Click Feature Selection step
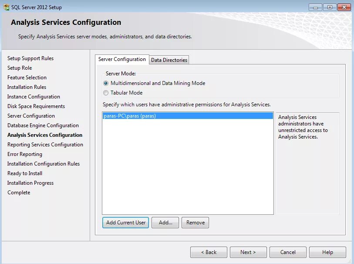 27,78
